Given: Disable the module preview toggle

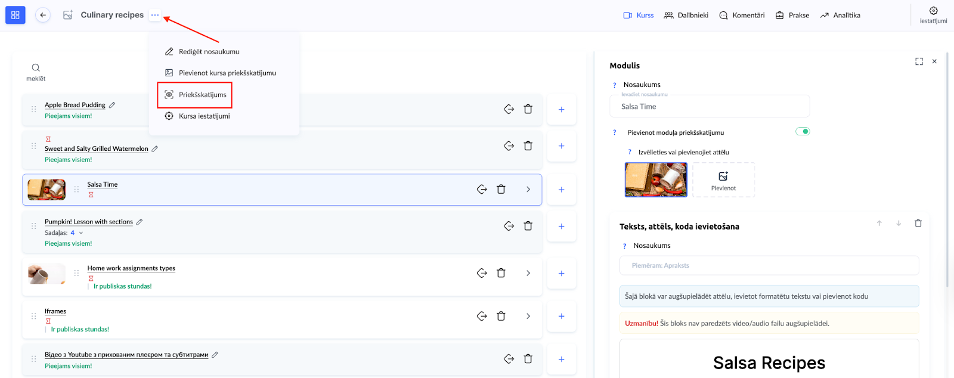Looking at the screenshot, I should coord(803,132).
